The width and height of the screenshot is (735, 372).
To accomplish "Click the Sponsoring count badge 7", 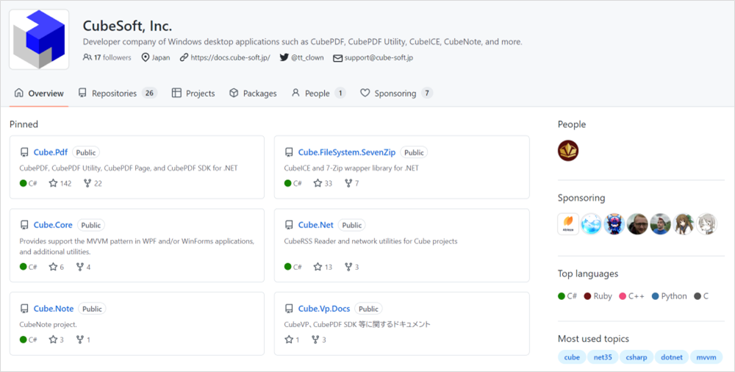I will pos(426,93).
